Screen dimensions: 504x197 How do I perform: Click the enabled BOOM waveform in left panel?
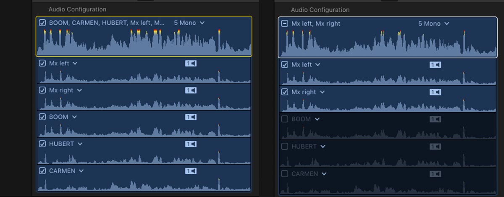[x=144, y=130]
